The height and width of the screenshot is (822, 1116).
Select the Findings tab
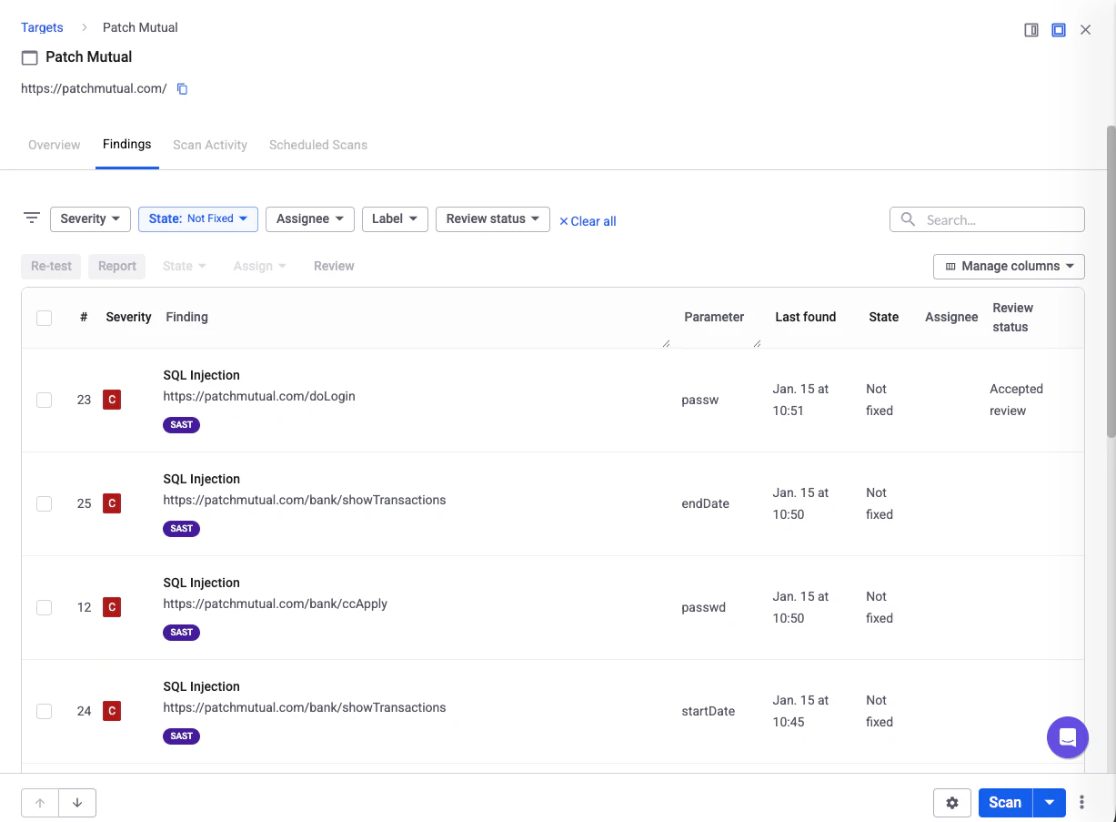coord(127,145)
